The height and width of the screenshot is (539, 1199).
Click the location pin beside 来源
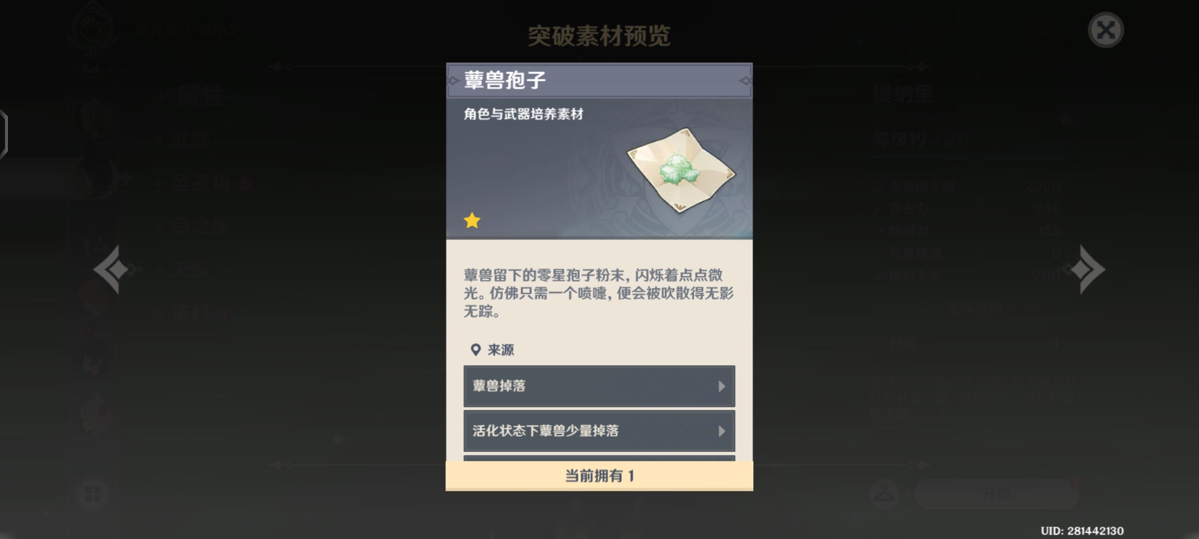tap(475, 350)
